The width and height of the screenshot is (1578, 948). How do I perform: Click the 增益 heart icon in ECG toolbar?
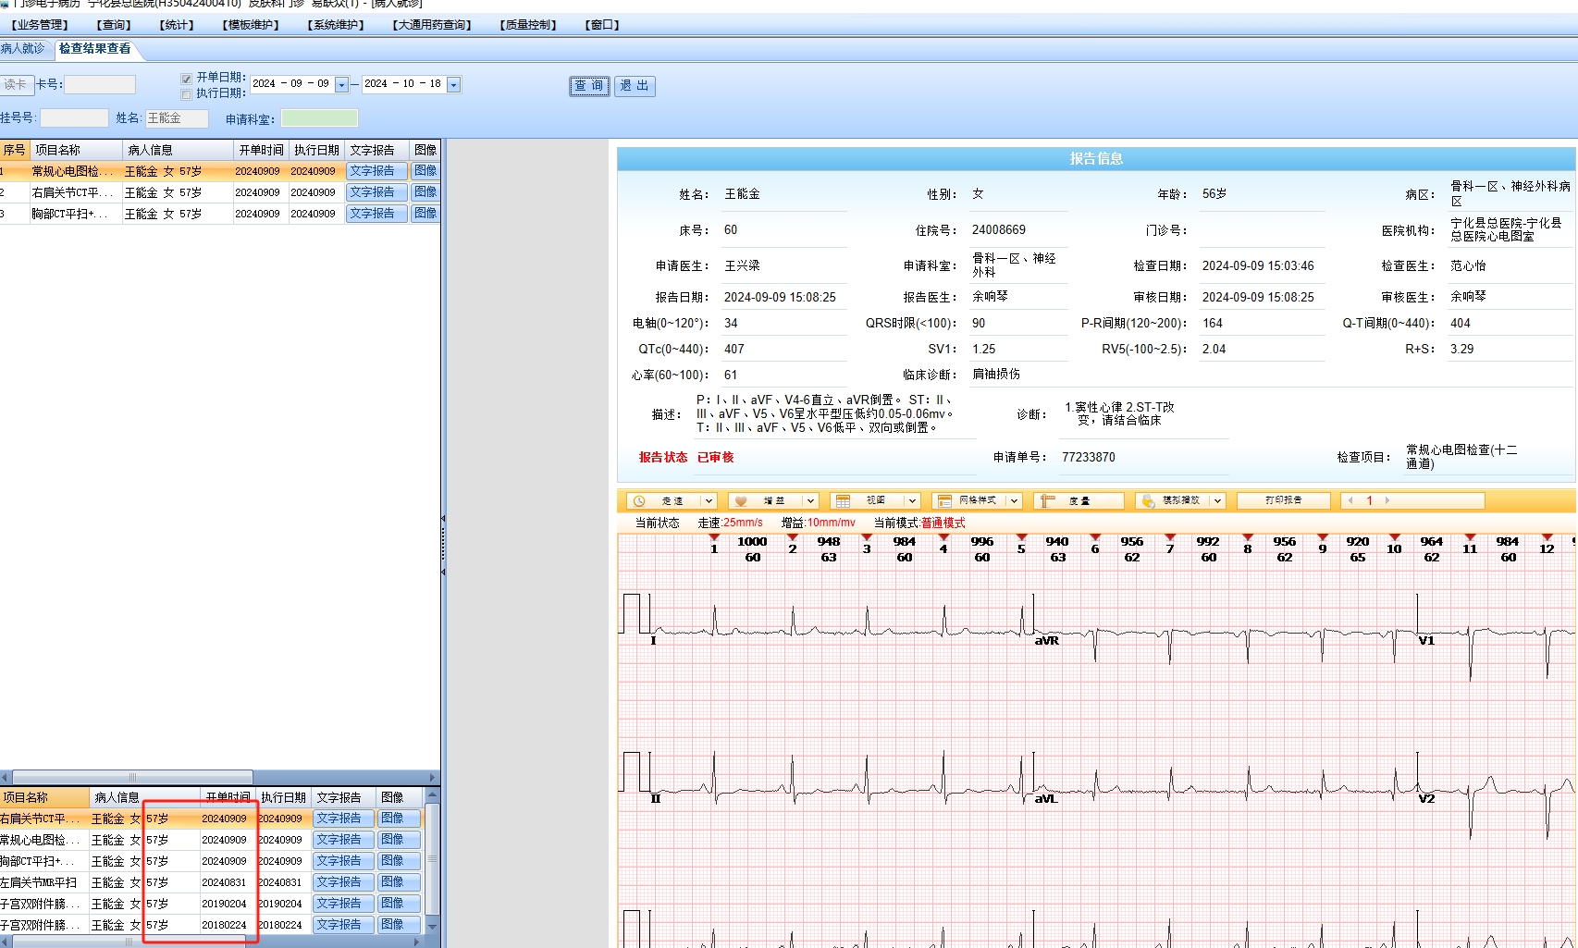pos(740,501)
